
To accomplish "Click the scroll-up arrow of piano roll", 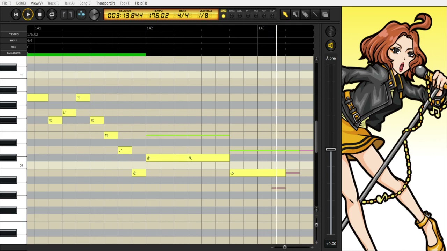I will coord(316,59).
